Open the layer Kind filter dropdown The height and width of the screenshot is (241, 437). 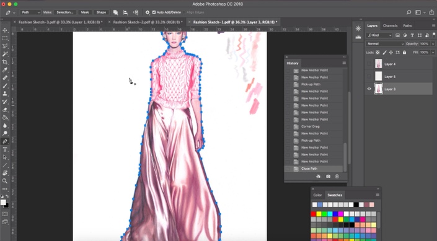(x=379, y=35)
